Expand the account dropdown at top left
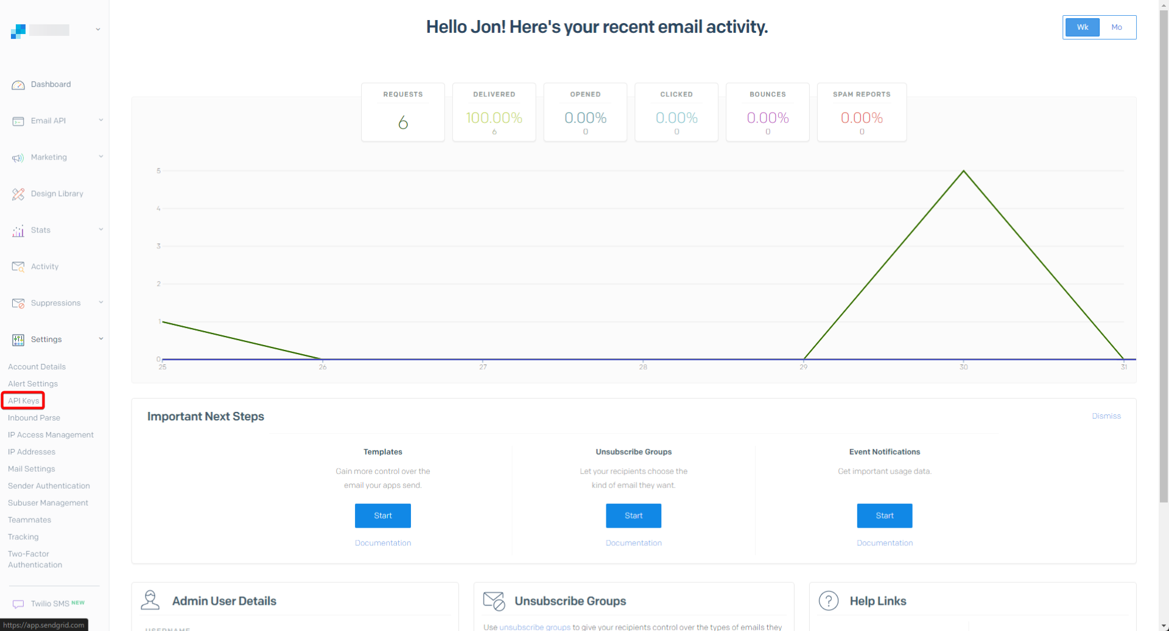Viewport: 1169px width, 631px height. pos(97,29)
